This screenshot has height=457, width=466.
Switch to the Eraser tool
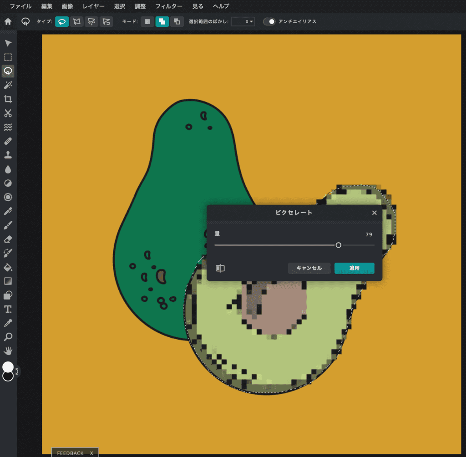point(8,239)
